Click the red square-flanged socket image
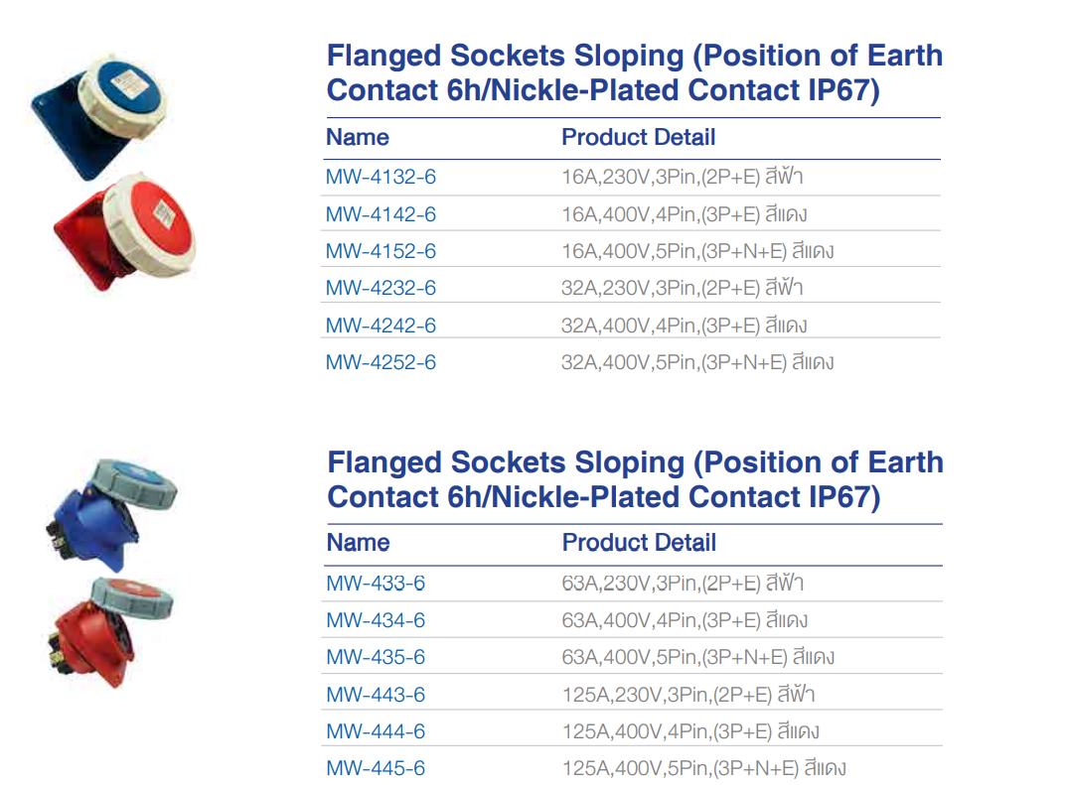Image resolution: width=1068 pixels, height=785 pixels. [x=126, y=231]
